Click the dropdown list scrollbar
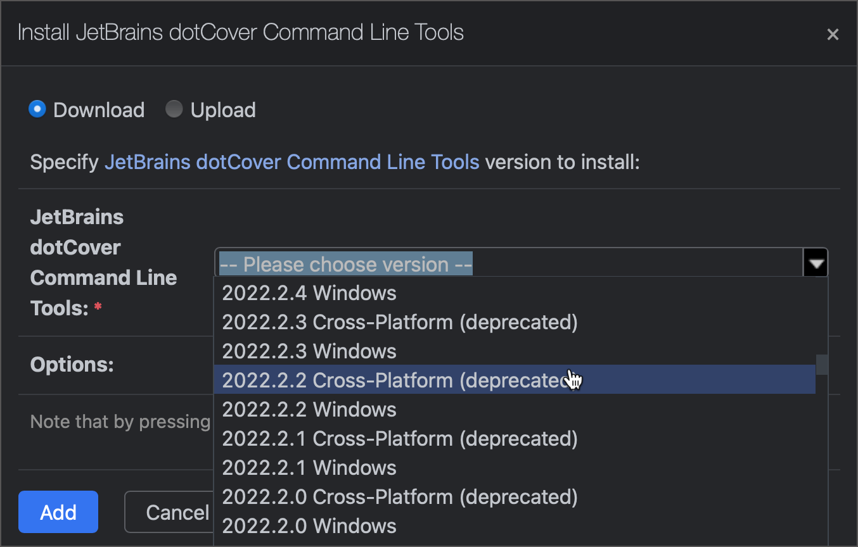The width and height of the screenshot is (858, 547). (x=822, y=365)
